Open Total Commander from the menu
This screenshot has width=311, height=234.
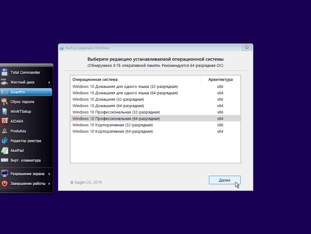(x=26, y=72)
